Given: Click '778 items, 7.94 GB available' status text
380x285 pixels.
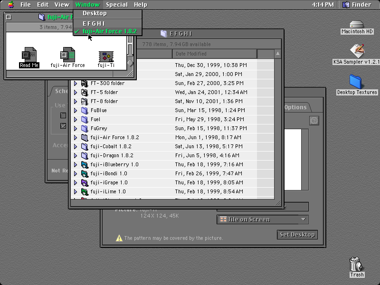Looking at the screenshot, I should 176,44.
